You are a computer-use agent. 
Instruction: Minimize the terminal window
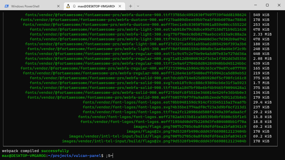[x=255, y=5]
